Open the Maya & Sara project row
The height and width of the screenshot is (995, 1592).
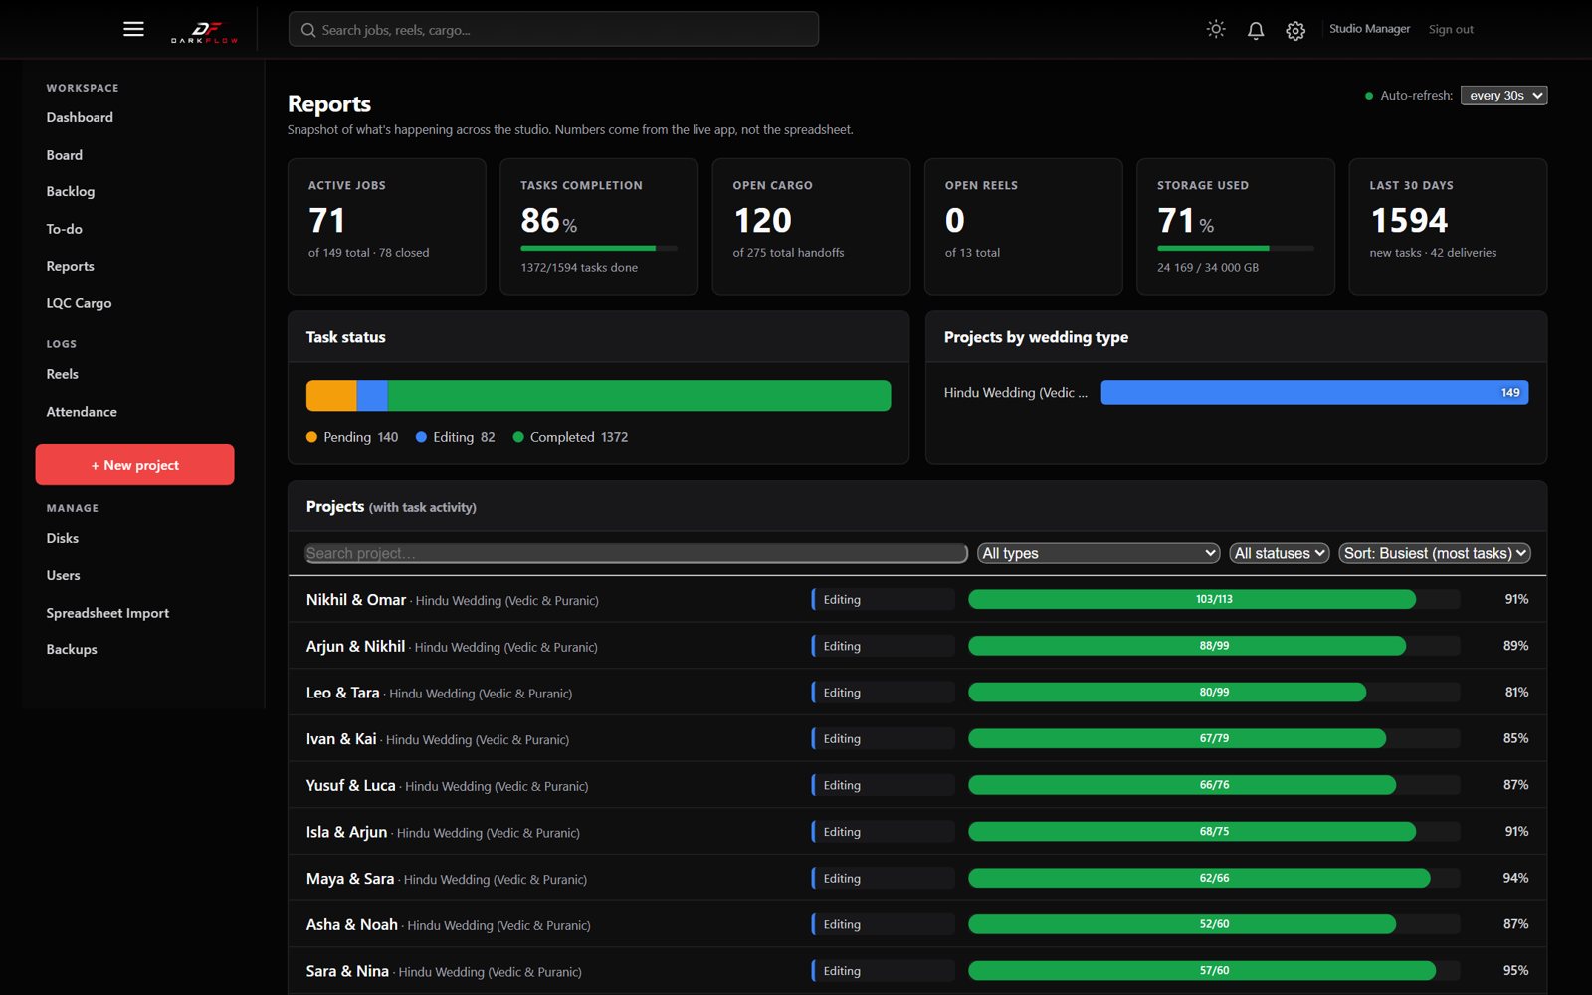pos(917,878)
